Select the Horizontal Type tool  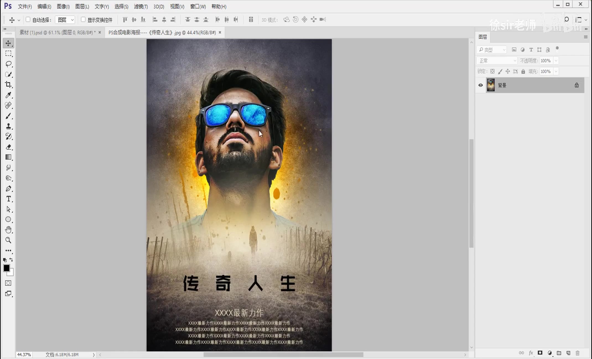click(8, 199)
